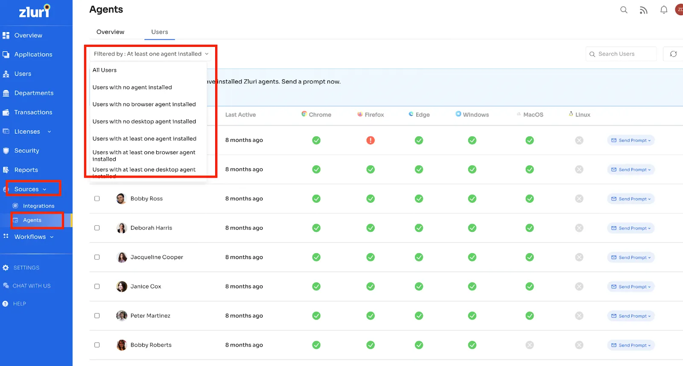Open the Filtered by dropdown
Screen dimensions: 683x366
(x=151, y=54)
